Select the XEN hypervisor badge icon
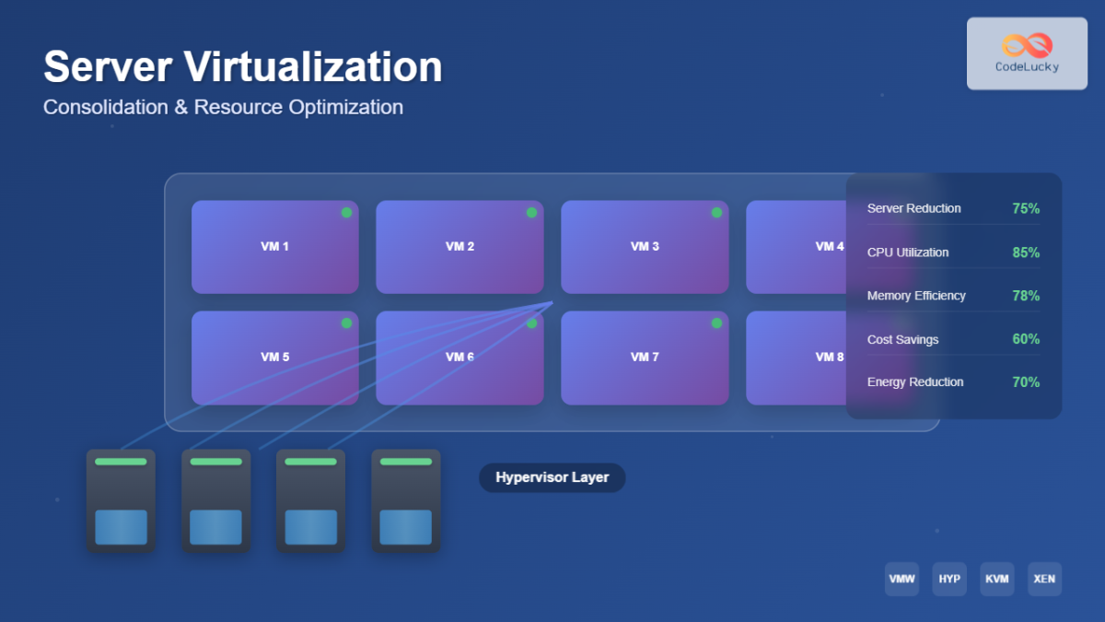The width and height of the screenshot is (1105, 622). click(x=1045, y=579)
